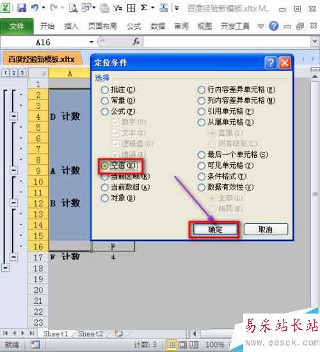Screen dimensions: 320x352
Task: Select the 空值(K) radio option
Action: click(x=118, y=165)
